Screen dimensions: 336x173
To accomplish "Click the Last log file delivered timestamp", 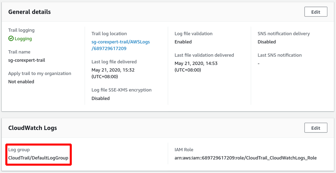I will point(113,73).
